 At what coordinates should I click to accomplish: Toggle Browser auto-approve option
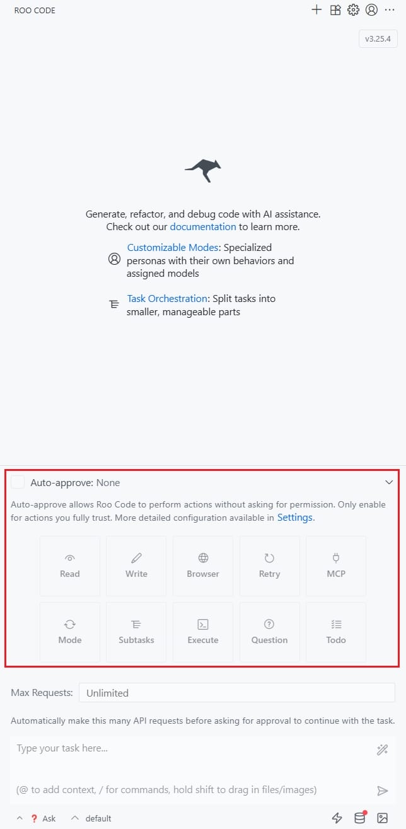click(x=203, y=565)
